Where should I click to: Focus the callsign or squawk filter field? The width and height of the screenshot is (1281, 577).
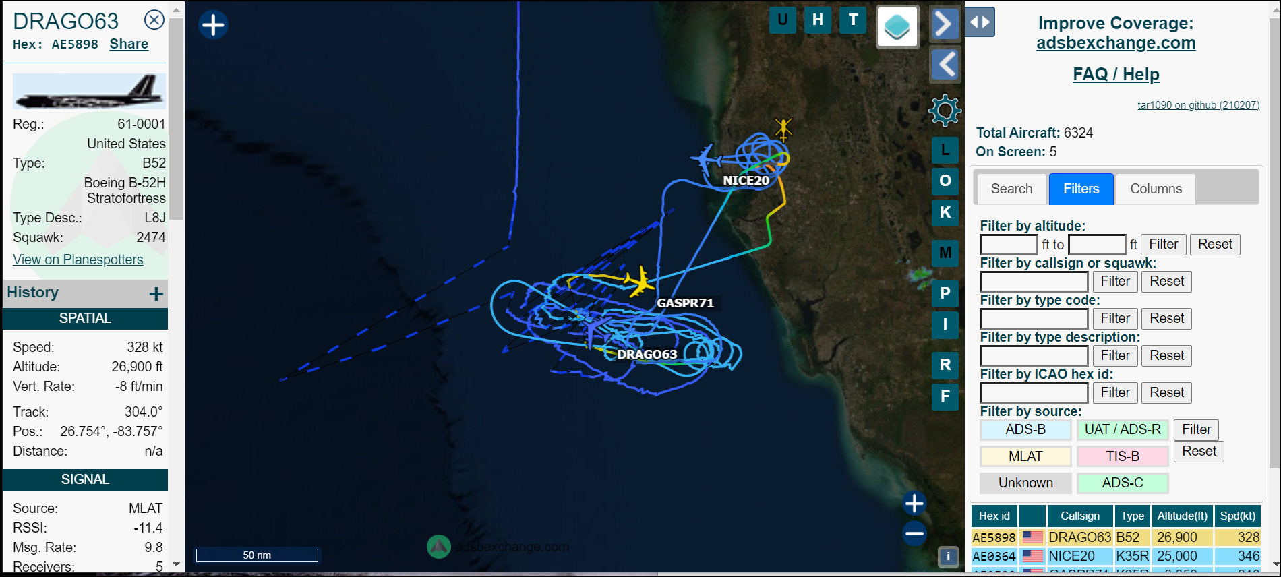1034,281
